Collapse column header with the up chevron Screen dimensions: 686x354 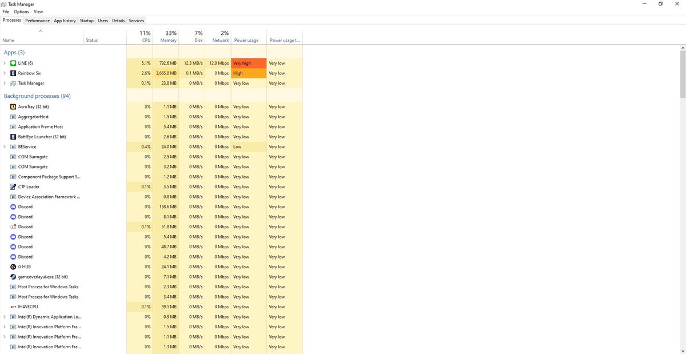tap(40, 31)
